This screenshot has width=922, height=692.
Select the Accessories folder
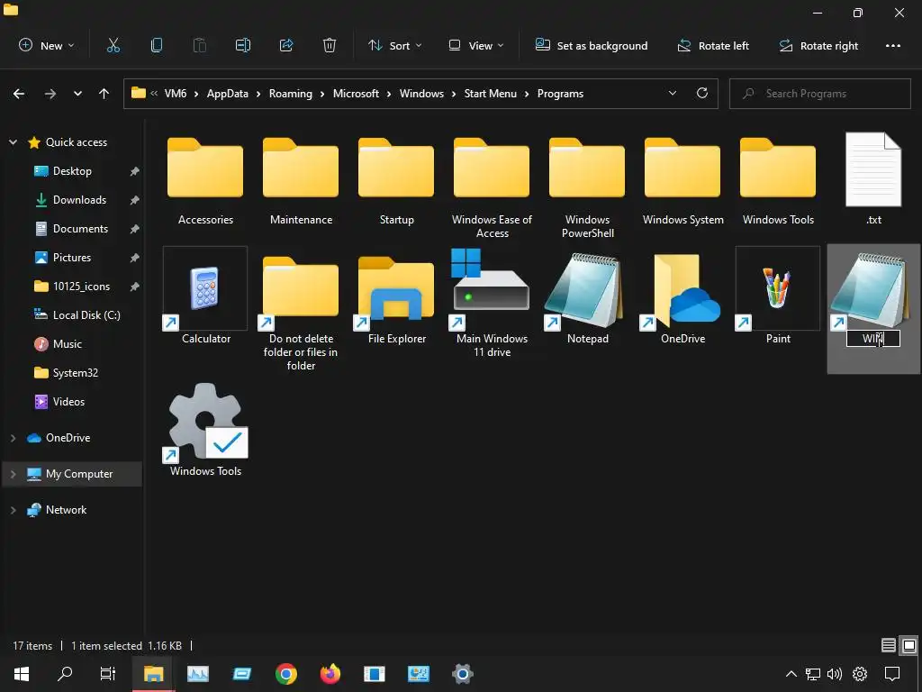tap(205, 180)
